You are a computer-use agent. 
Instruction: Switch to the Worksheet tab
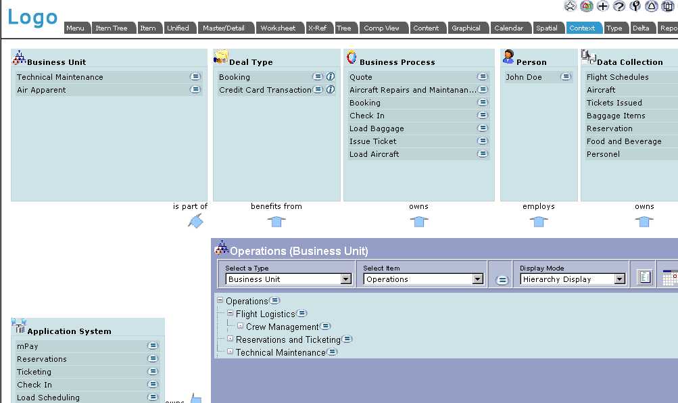[278, 28]
